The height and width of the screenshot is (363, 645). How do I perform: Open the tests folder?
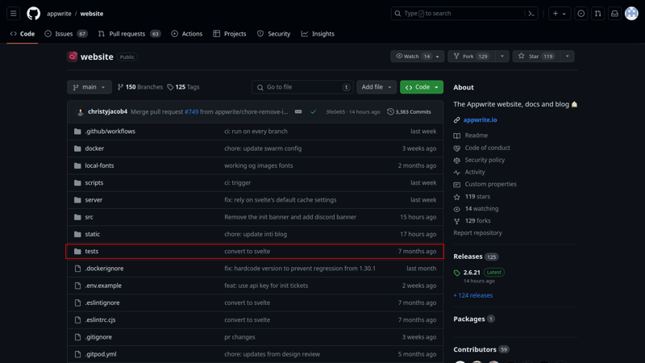[x=92, y=252]
